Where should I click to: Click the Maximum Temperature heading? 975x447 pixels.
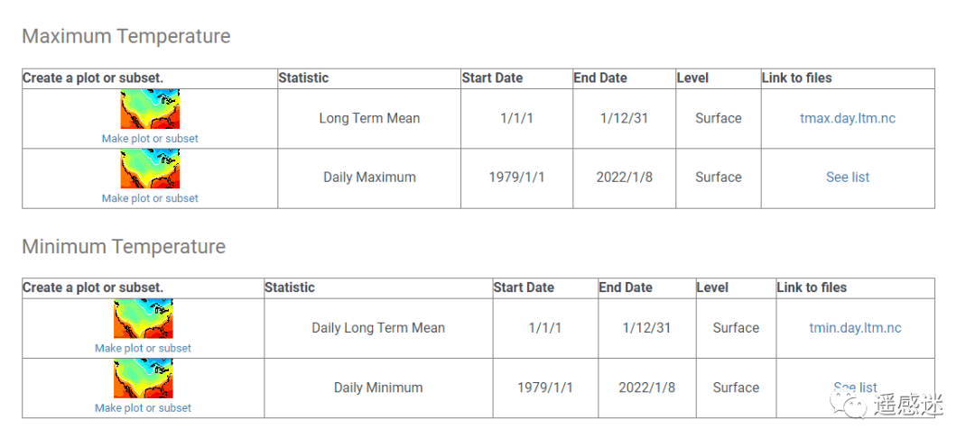(126, 37)
